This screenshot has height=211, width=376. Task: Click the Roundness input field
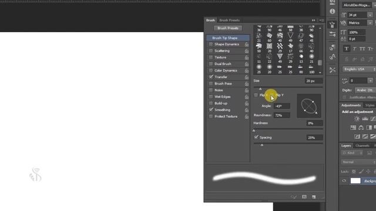pos(282,115)
